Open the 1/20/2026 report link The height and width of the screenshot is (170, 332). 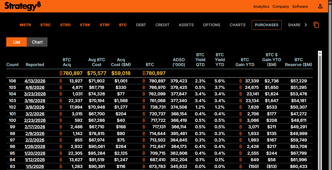(x=35, y=153)
